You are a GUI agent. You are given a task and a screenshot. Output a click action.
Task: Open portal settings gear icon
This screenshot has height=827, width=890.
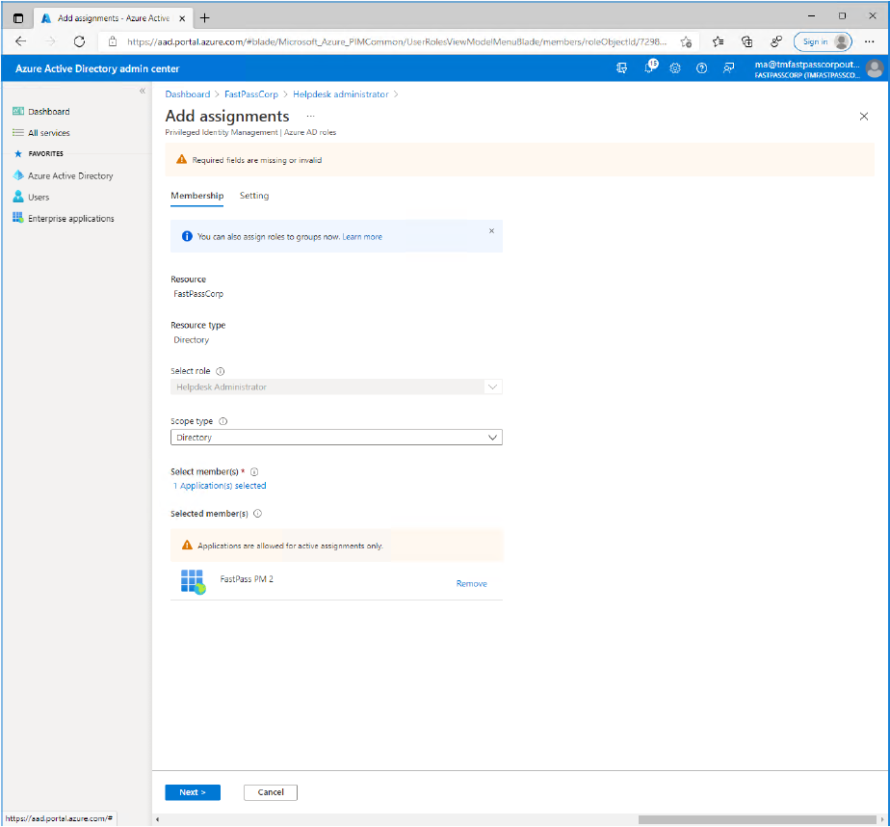(x=675, y=68)
